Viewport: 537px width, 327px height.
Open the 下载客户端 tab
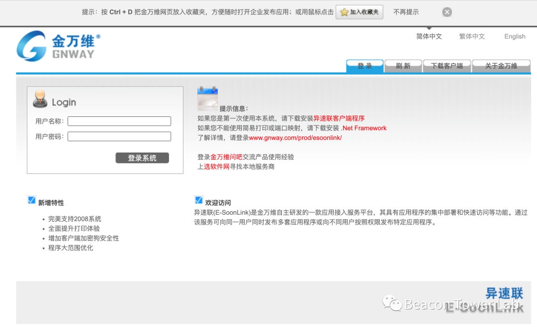tap(447, 66)
